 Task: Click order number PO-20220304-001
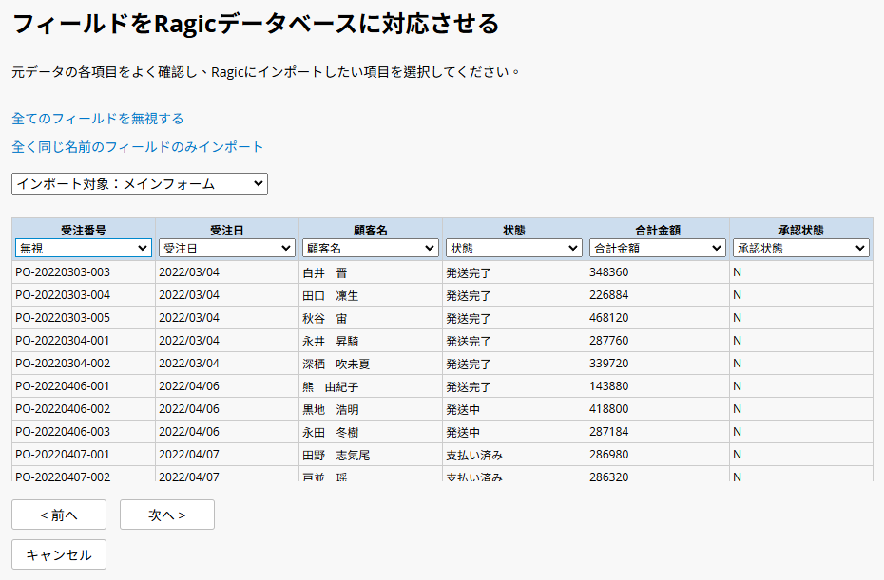[x=63, y=341]
